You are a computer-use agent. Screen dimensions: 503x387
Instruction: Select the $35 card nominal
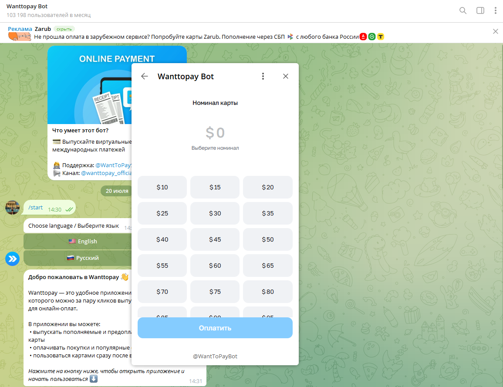point(267,213)
